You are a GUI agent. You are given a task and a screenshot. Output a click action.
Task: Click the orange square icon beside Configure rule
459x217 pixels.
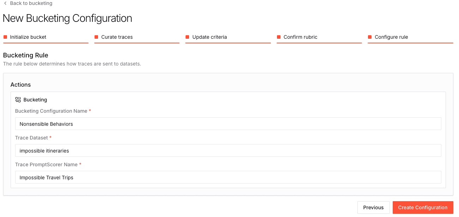coord(370,37)
